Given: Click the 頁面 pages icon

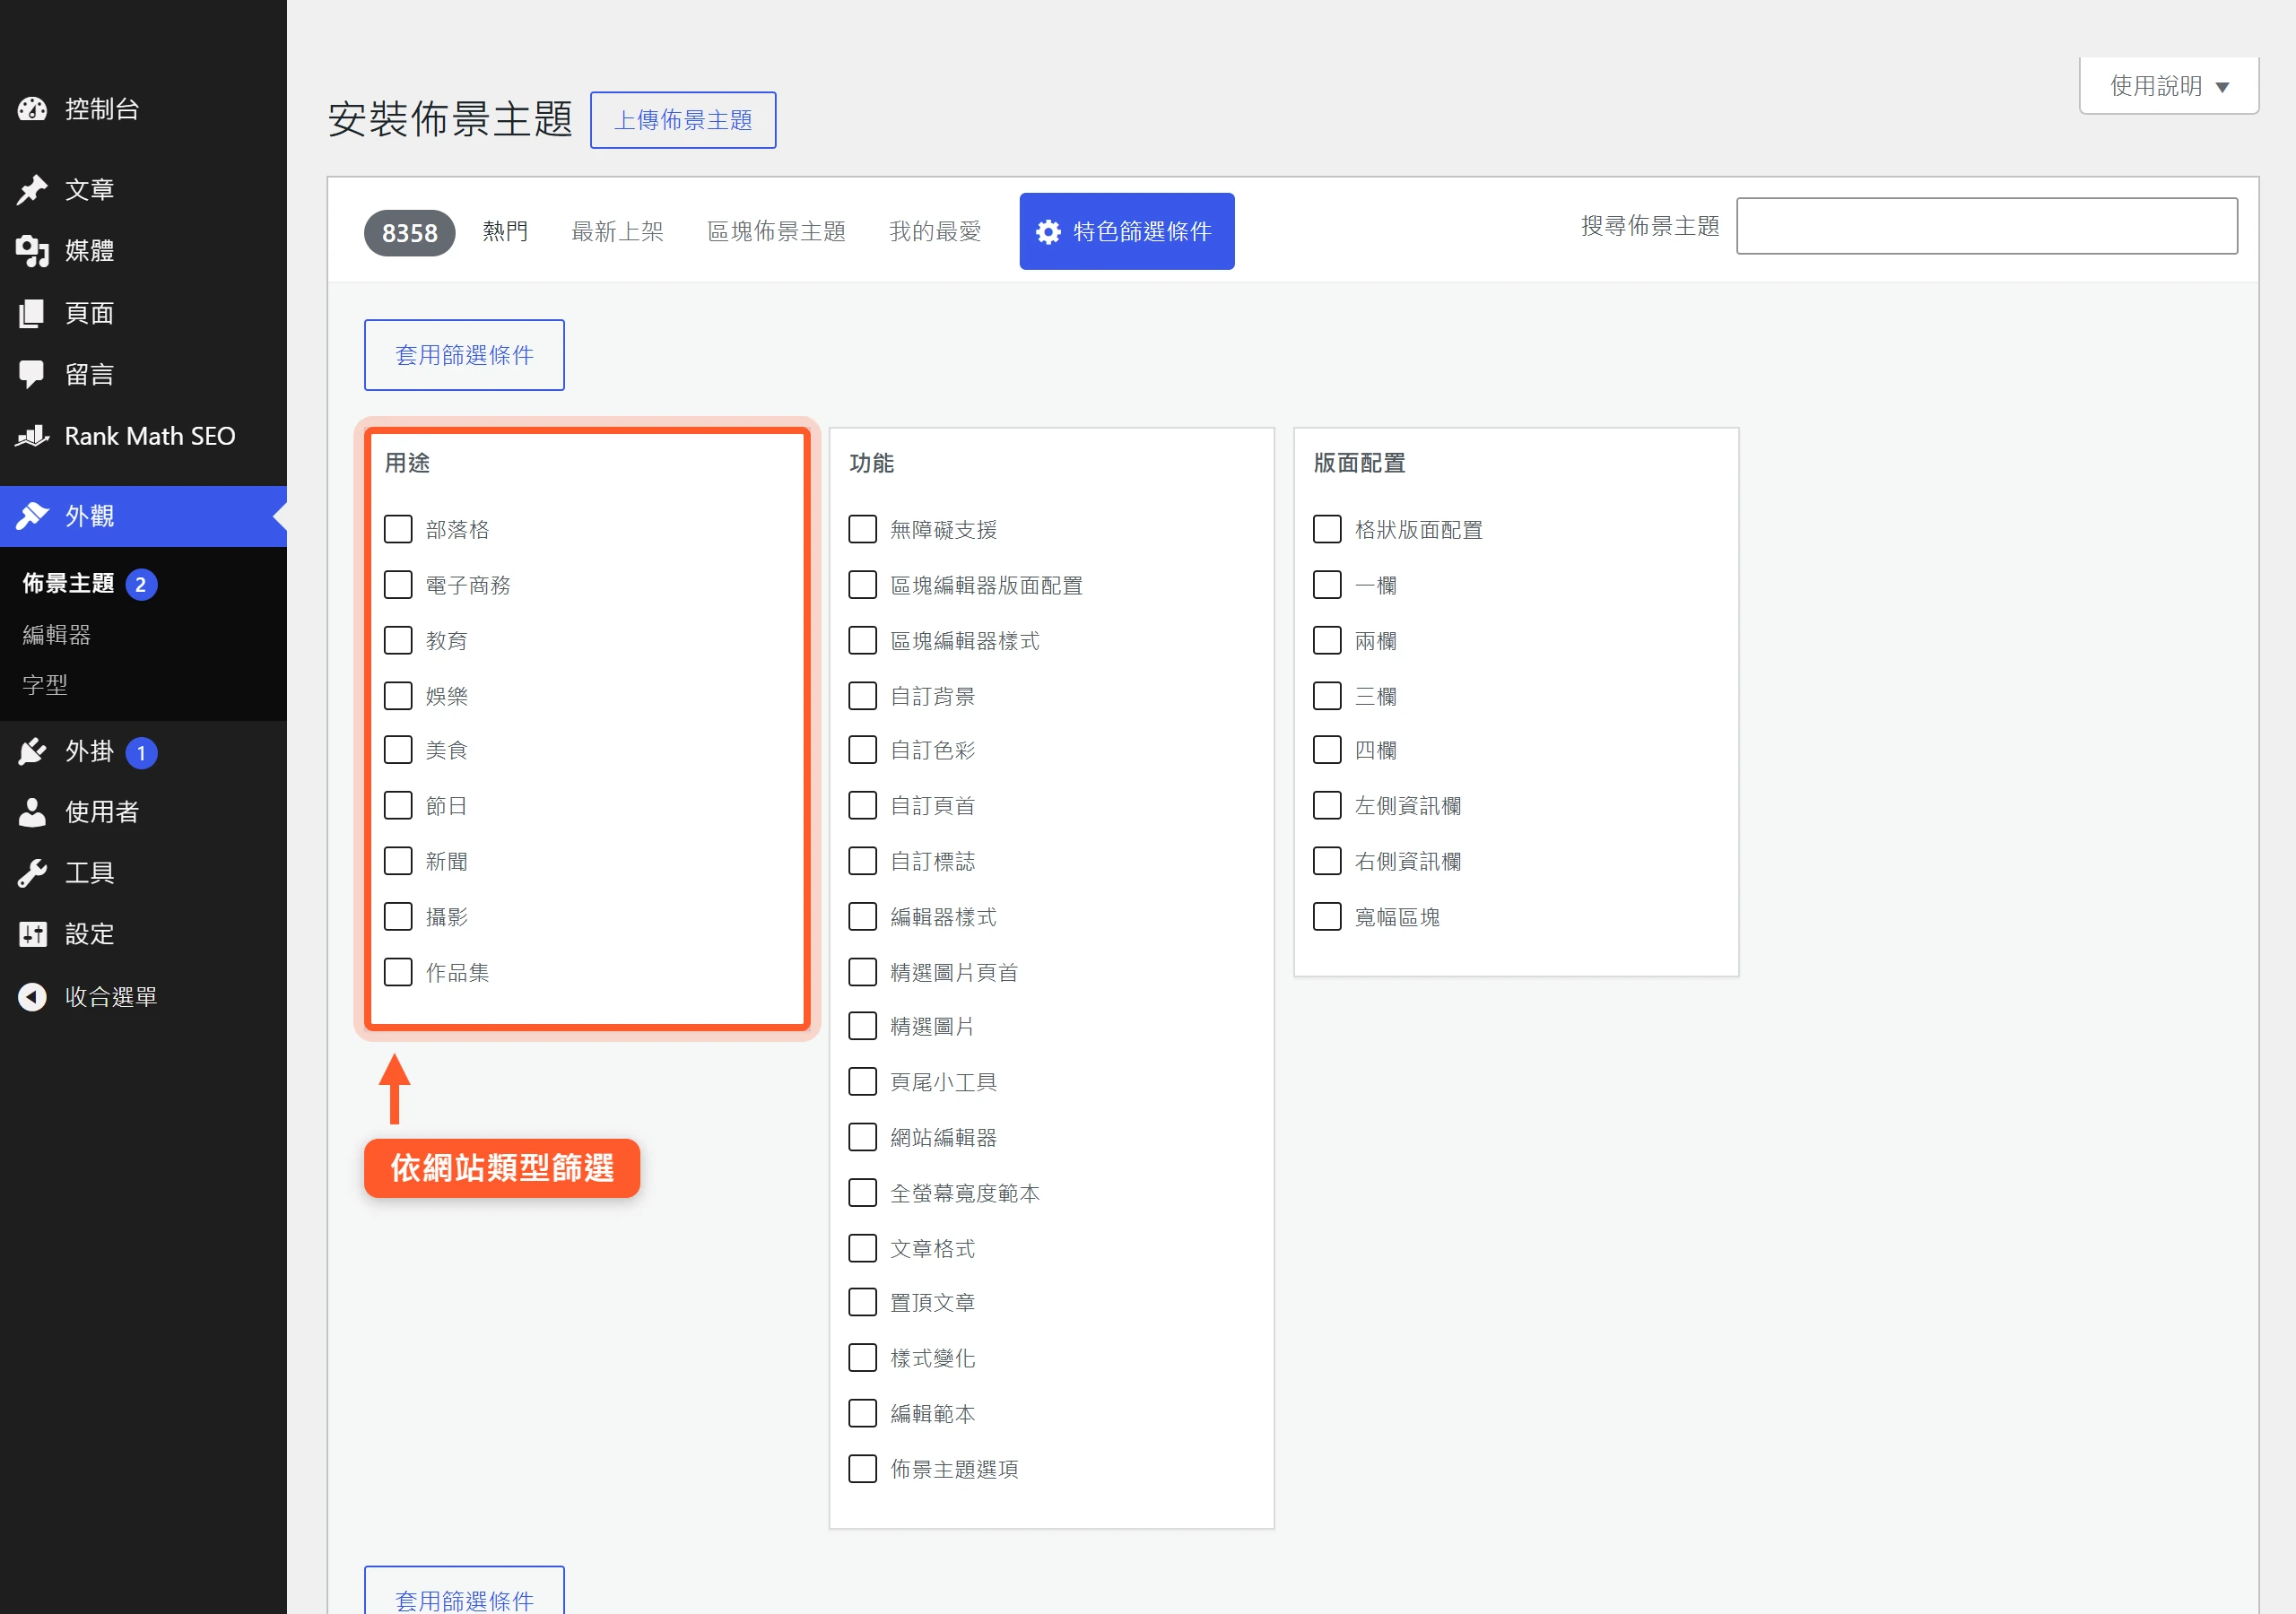Looking at the screenshot, I should point(32,314).
